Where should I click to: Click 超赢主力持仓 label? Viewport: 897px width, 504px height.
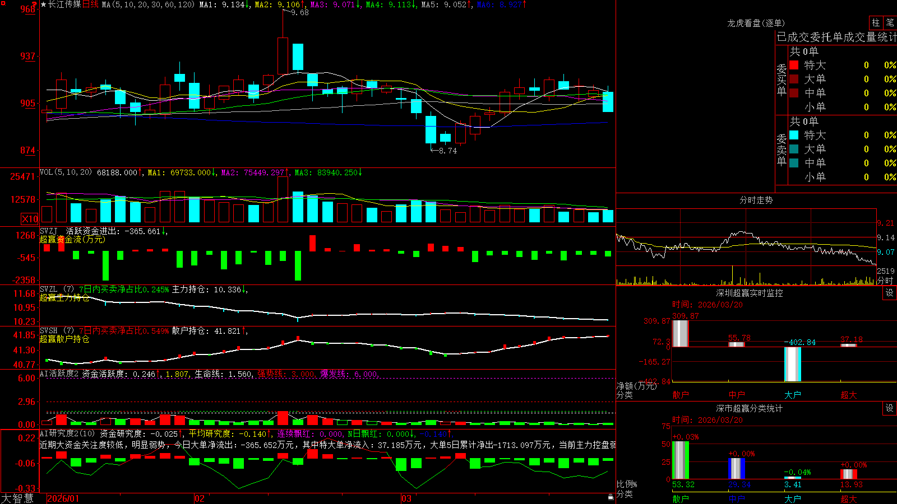point(64,297)
